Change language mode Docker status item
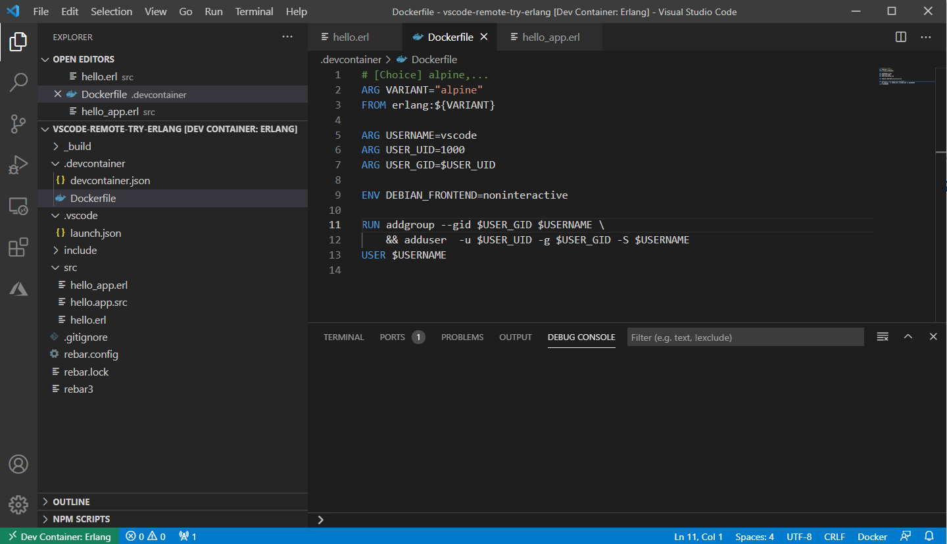Image resolution: width=947 pixels, height=544 pixels. [x=873, y=536]
